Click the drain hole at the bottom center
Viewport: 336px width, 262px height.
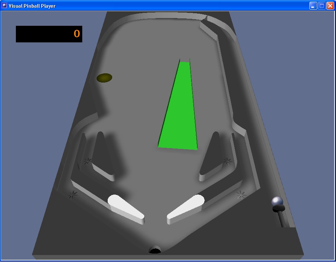pos(155,250)
